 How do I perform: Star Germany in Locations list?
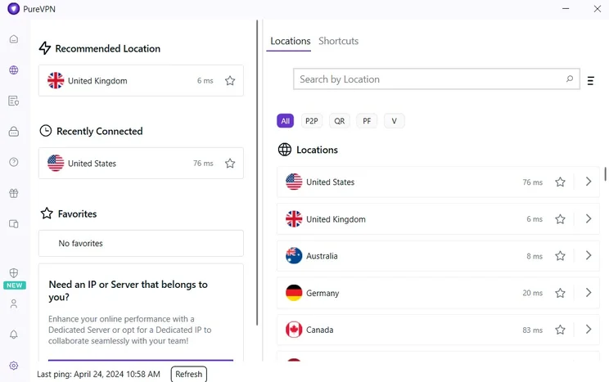[x=560, y=293]
